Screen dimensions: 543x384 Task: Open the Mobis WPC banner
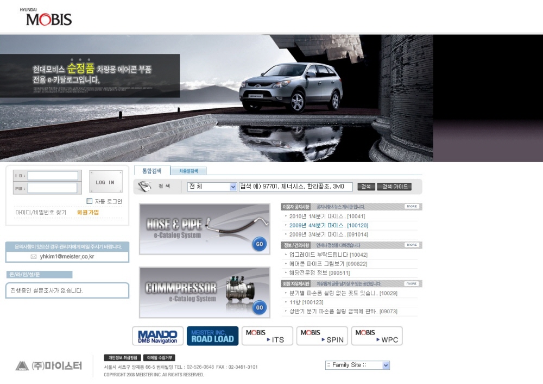pyautogui.click(x=377, y=336)
